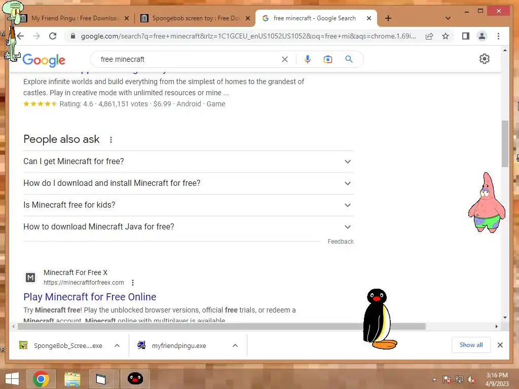Click the browser forward arrow

36,36
